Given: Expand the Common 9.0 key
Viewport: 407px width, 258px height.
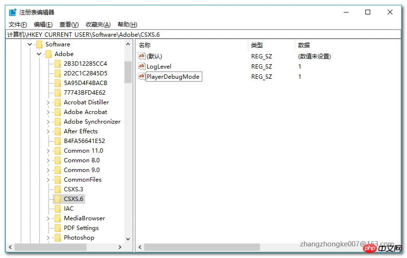Looking at the screenshot, I should (48, 170).
